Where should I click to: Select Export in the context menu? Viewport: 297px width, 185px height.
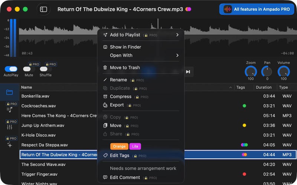pyautogui.click(x=141, y=105)
